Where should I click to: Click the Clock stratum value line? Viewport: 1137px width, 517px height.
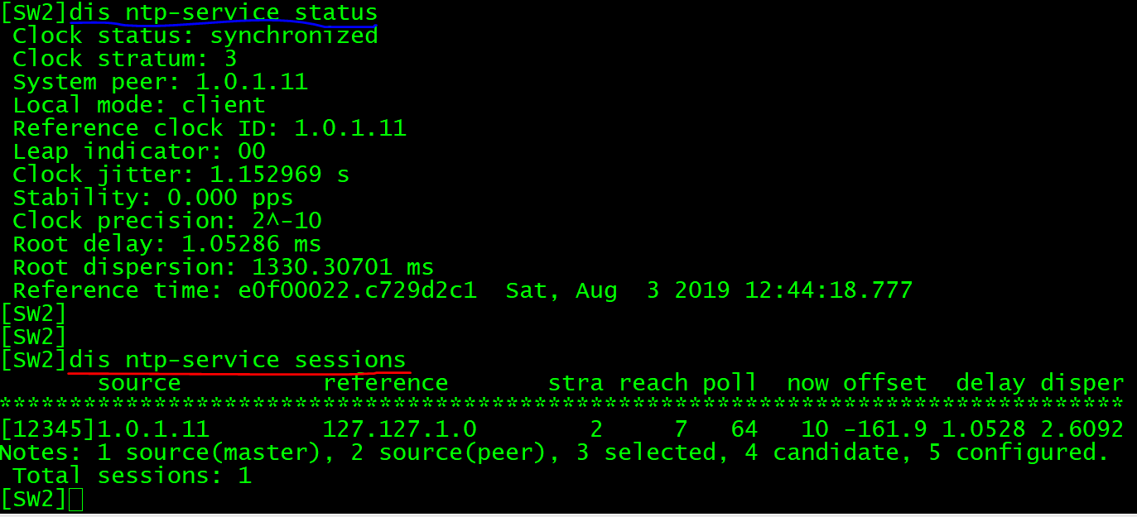tap(124, 60)
